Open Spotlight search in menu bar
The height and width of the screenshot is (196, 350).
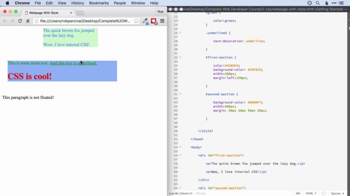[317, 3]
